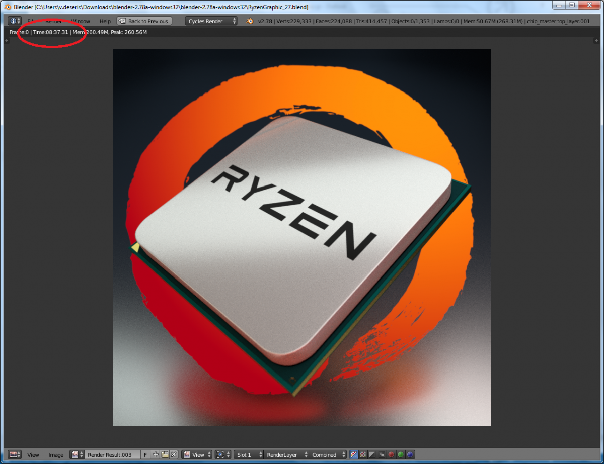604x464 pixels.
Task: Open the Render menu
Action: [x=53, y=21]
